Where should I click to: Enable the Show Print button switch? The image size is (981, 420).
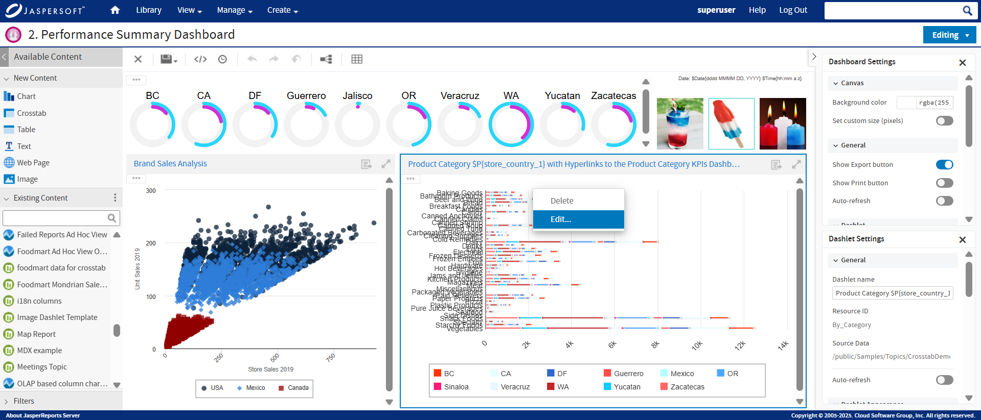945,183
